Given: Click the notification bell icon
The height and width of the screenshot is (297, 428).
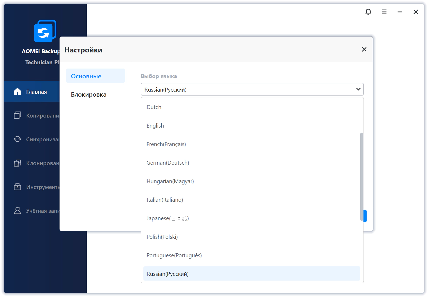Looking at the screenshot, I should (x=368, y=12).
